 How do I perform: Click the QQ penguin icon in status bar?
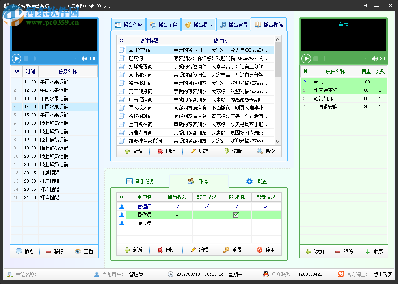[x=265, y=275]
